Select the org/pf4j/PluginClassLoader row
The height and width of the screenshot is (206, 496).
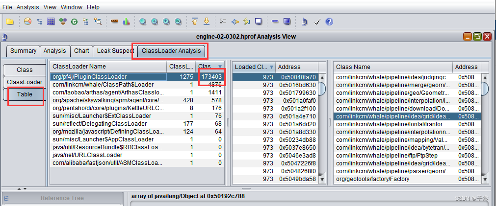click(x=137, y=77)
